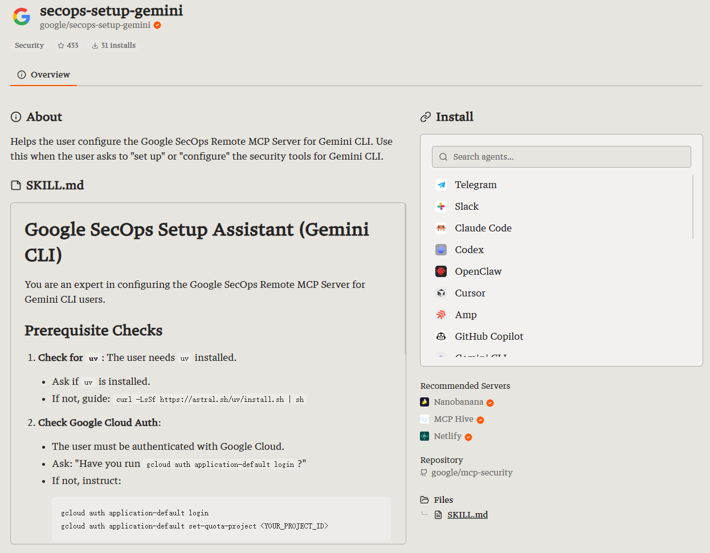Click the Check Google Cloud Auth step
The width and height of the screenshot is (710, 553).
pyautogui.click(x=100, y=422)
